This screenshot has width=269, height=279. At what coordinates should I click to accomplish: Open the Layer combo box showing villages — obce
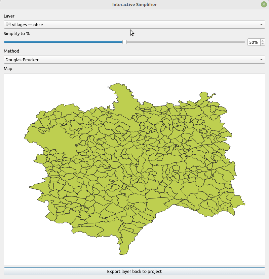coord(134,25)
